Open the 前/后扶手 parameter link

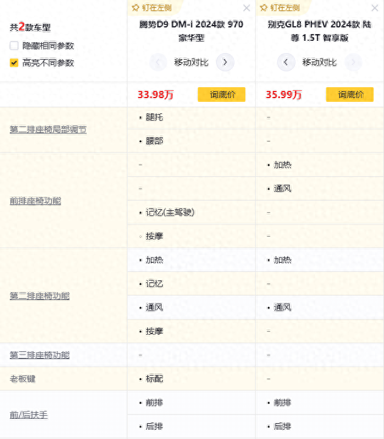click(x=29, y=415)
